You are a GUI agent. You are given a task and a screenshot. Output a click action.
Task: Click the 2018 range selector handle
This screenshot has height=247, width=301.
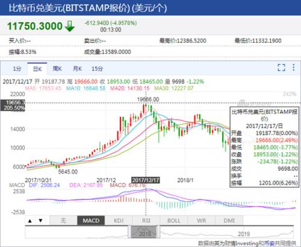(144, 232)
